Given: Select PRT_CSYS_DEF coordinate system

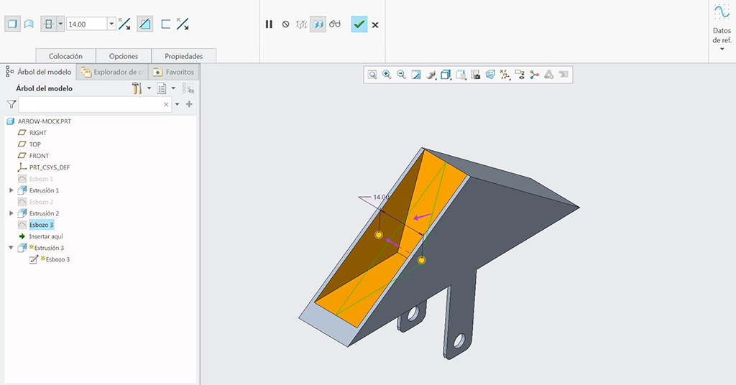Looking at the screenshot, I should point(50,167).
